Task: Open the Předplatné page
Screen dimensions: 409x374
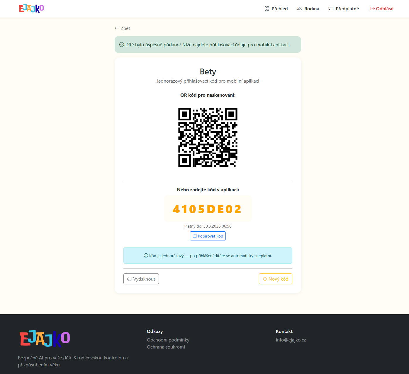Action: [347, 9]
